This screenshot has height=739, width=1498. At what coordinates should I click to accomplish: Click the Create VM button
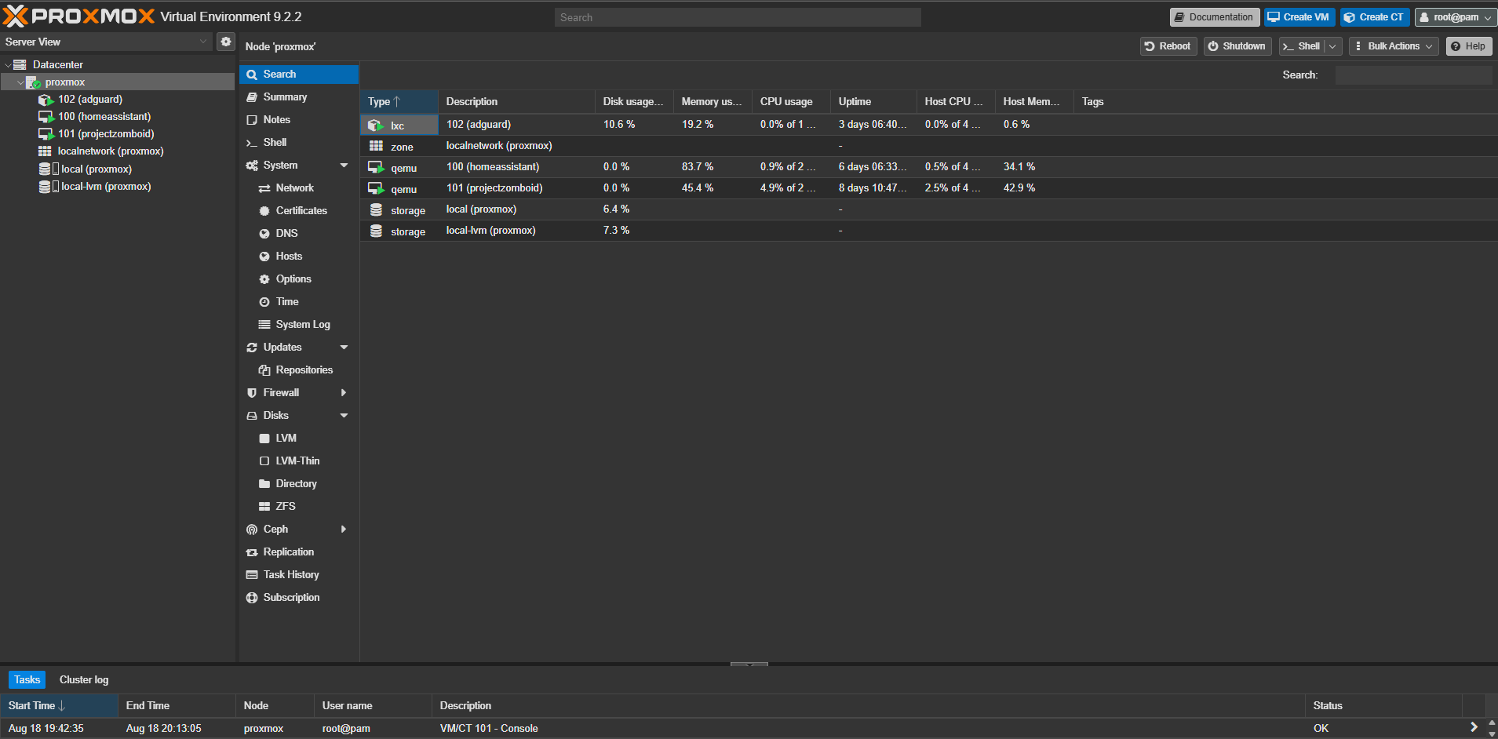pyautogui.click(x=1299, y=17)
